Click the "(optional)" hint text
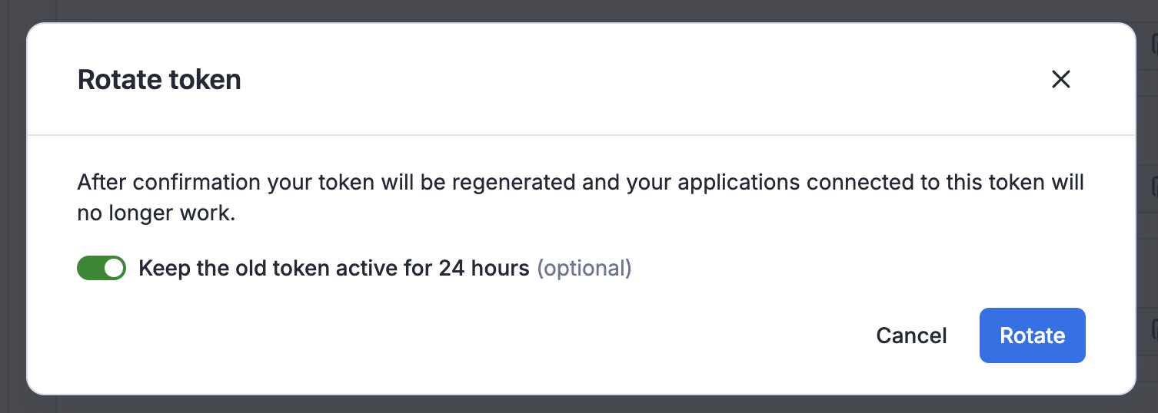The width and height of the screenshot is (1158, 413). (584, 268)
